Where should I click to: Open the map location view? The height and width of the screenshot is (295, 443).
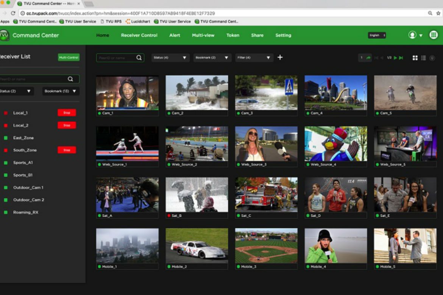[432, 58]
